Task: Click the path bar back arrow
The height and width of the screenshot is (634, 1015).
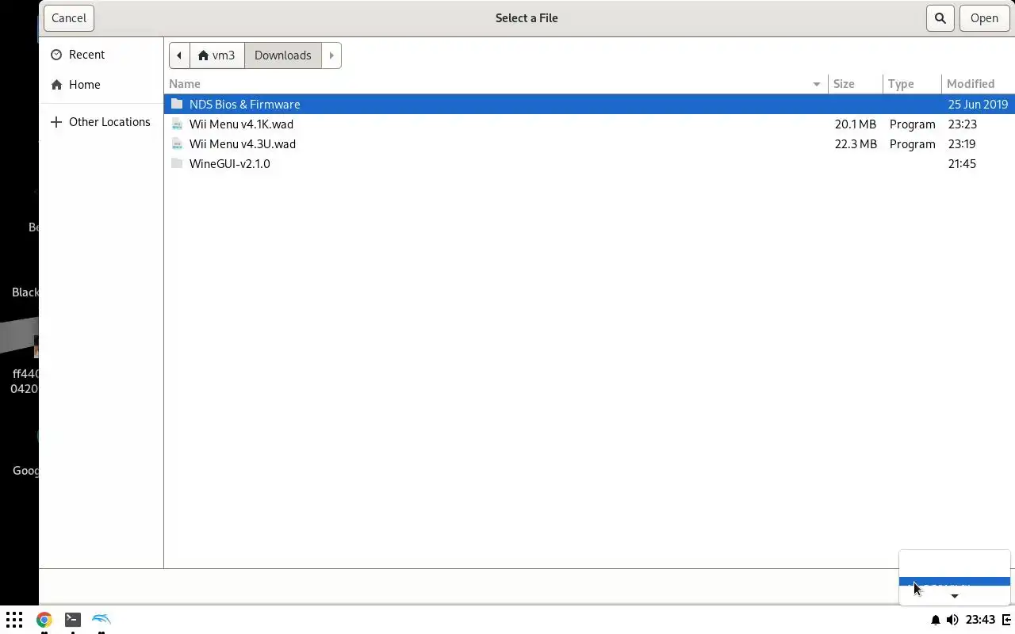Action: (179, 55)
